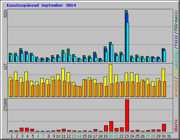Click green weekend day label 13

click(74, 136)
